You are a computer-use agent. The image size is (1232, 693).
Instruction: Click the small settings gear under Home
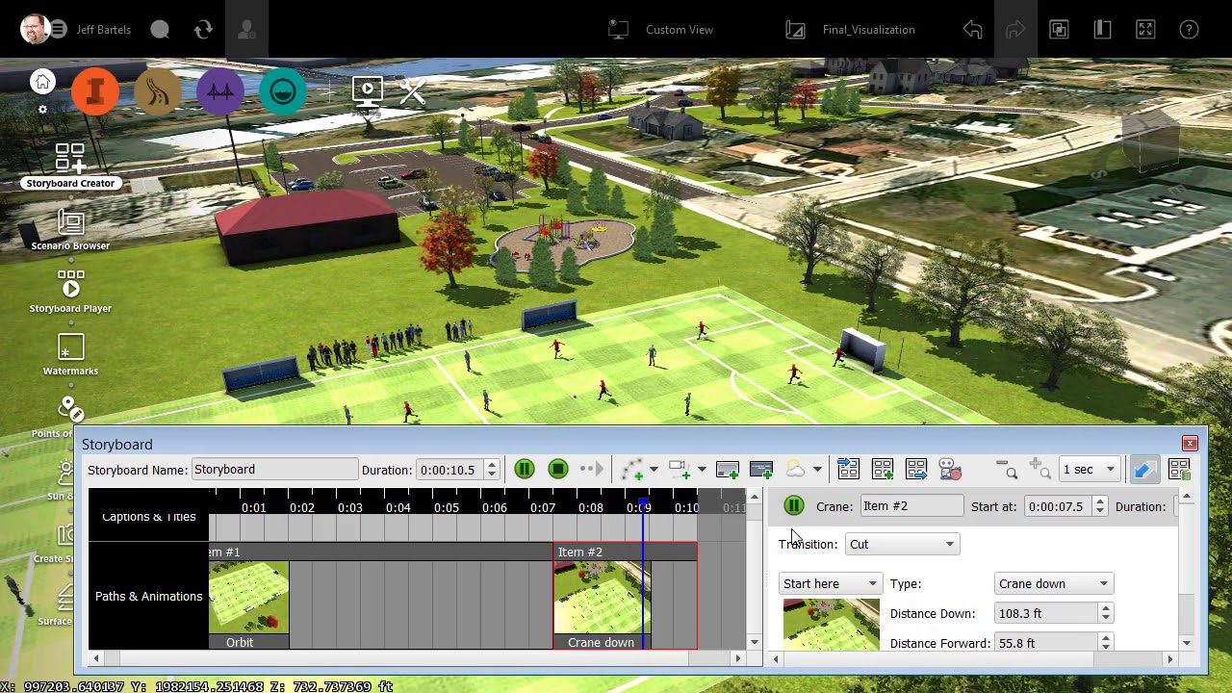point(42,110)
